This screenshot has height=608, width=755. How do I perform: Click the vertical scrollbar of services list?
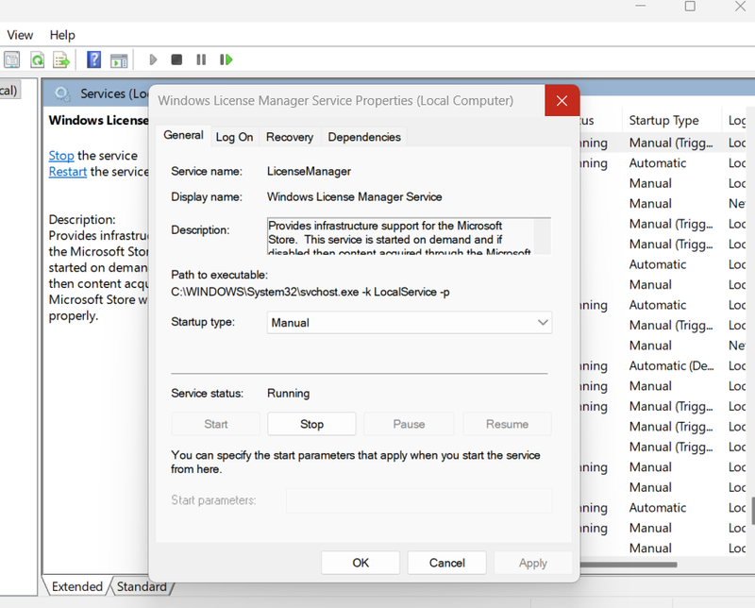click(752, 511)
